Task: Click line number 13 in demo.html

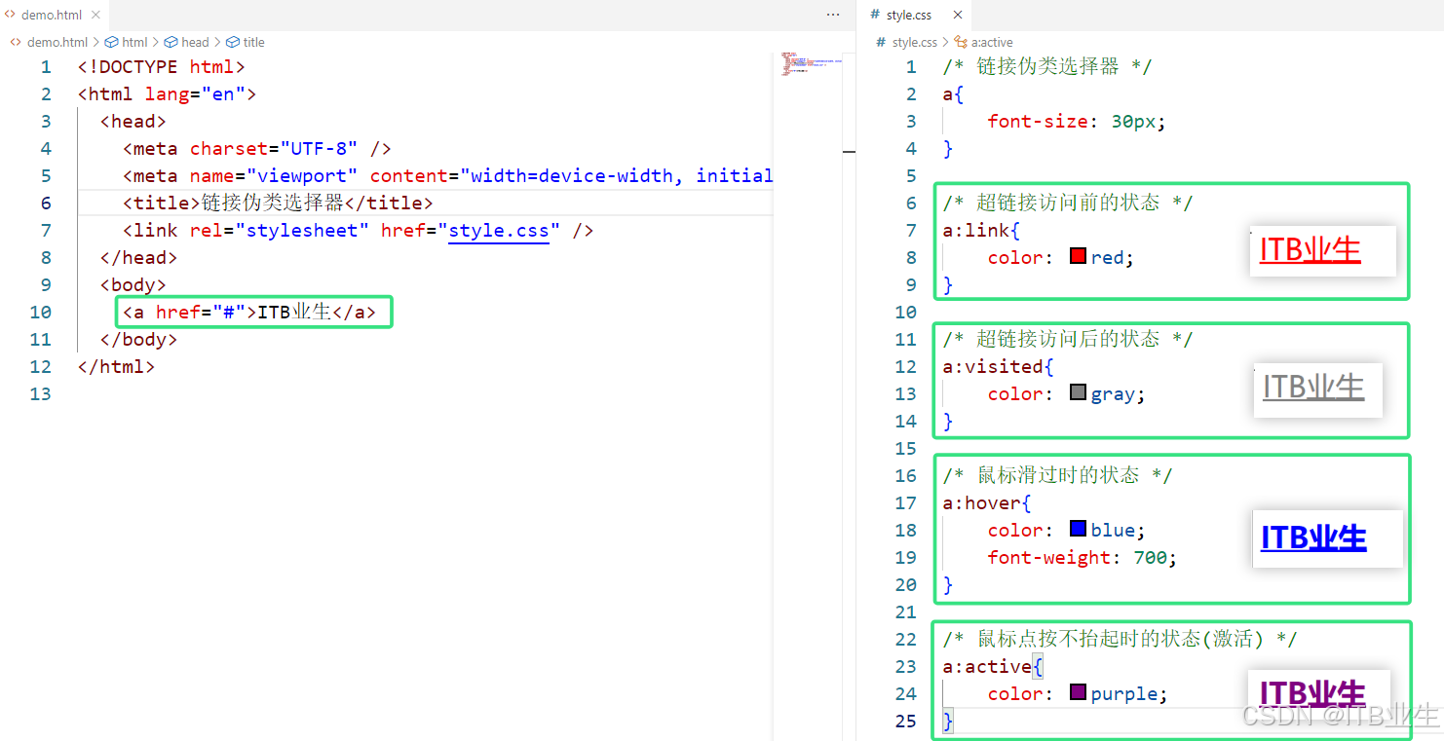Action: point(40,394)
